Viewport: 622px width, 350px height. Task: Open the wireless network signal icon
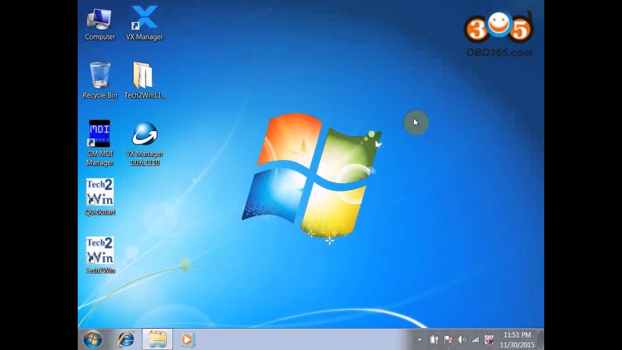[x=475, y=340]
